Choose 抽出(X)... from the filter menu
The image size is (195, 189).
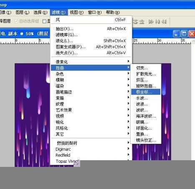coord(91,29)
